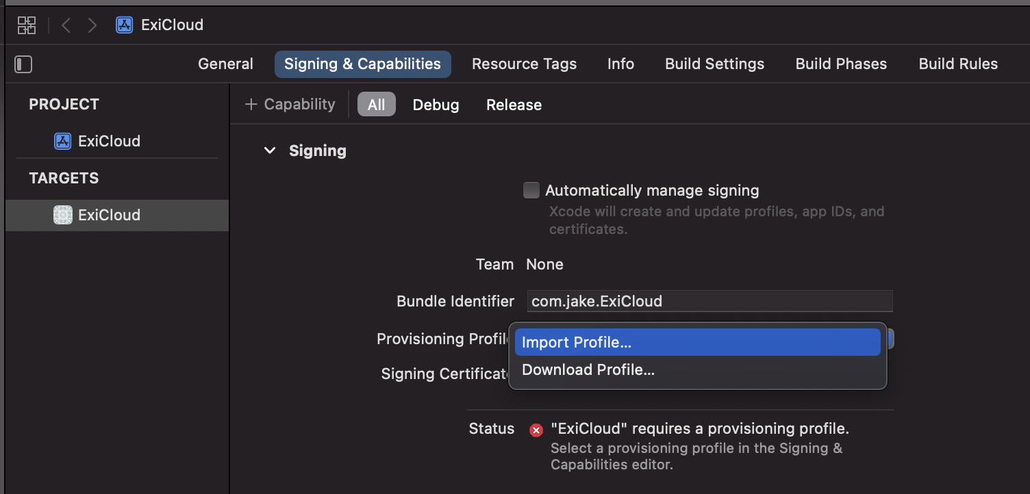Click the ExiCloud project blueprint icon in sidebar
Screen dimensions: 1030x494
(62, 142)
